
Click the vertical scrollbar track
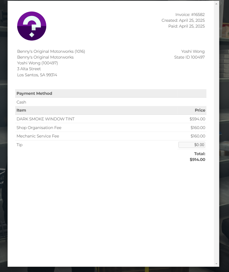[x=216, y=134]
